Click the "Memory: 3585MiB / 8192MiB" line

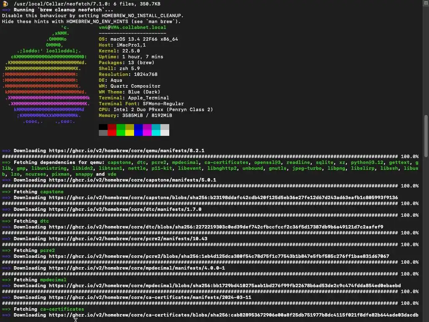click(x=135, y=115)
